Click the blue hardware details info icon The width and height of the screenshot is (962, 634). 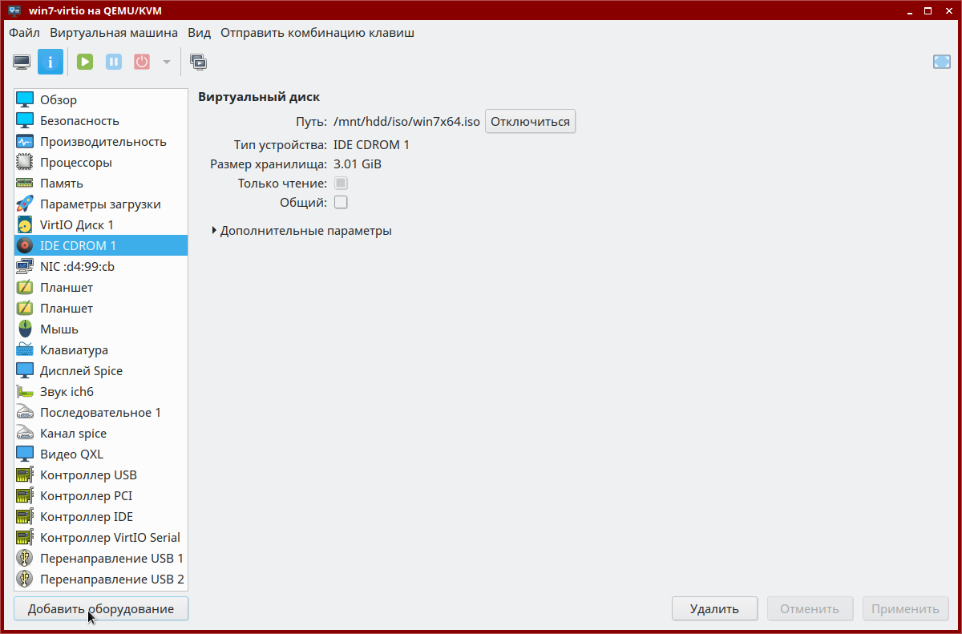click(51, 62)
